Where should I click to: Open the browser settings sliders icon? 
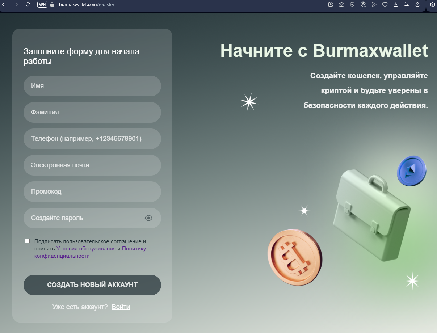coord(406,5)
